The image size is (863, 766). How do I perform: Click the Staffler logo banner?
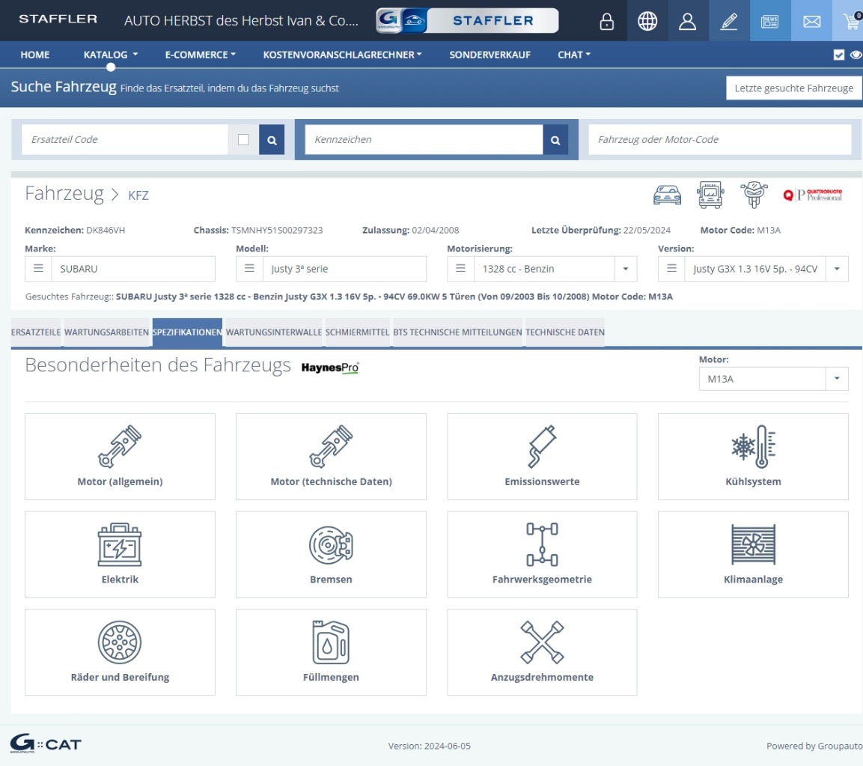pos(467,20)
